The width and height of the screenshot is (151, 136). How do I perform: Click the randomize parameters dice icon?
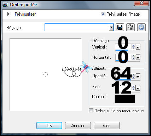coord(130,27)
